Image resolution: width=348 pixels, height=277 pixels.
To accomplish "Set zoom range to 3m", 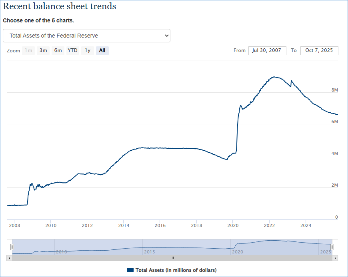I will click(43, 50).
